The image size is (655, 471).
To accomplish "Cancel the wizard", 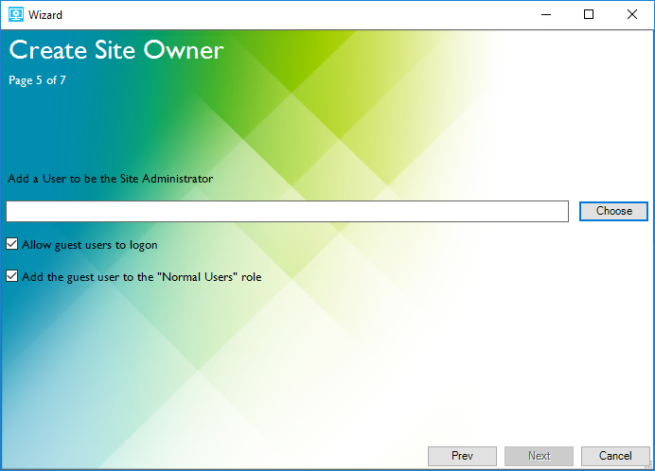I will tap(615, 456).
